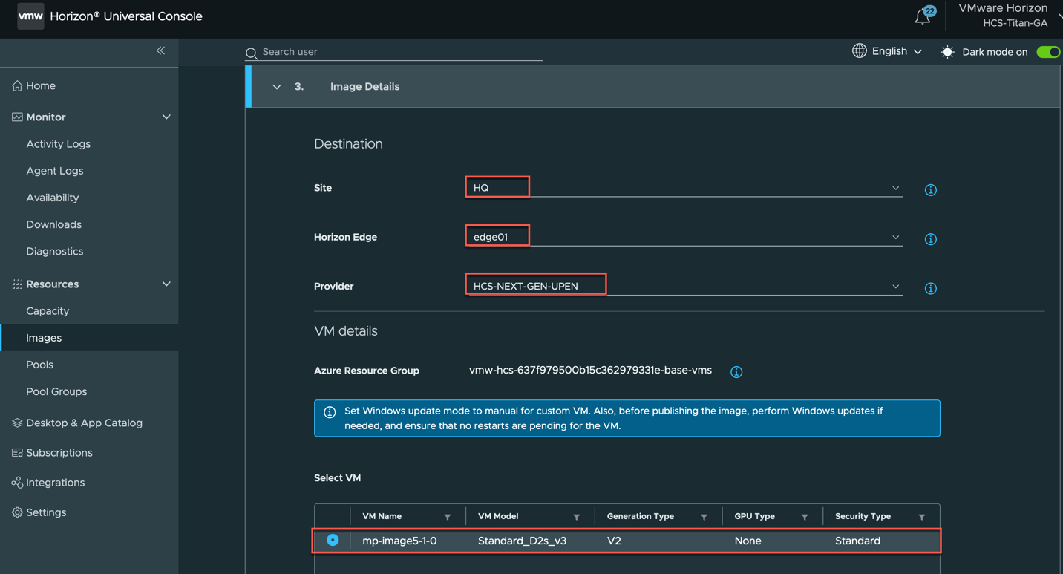Click the Security Type column header

tap(863, 516)
